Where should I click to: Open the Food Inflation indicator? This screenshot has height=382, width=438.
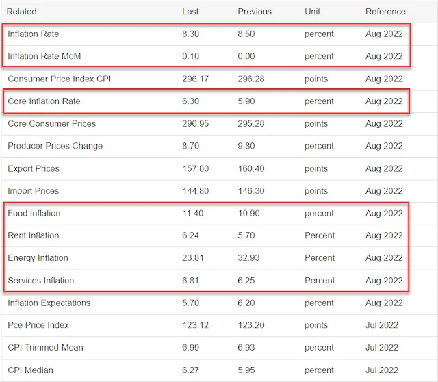click(34, 213)
